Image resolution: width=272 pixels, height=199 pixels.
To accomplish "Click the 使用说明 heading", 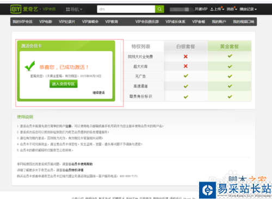I will [x=25, y=117].
